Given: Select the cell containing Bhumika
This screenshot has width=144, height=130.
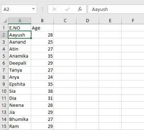Looking at the screenshot, I should coord(20,119).
